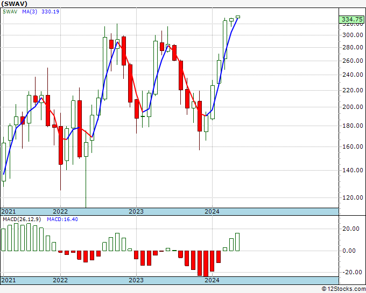This screenshot has width=366, height=293.
Task: Click the -20.00 MACD axis label
Action: click(353, 272)
